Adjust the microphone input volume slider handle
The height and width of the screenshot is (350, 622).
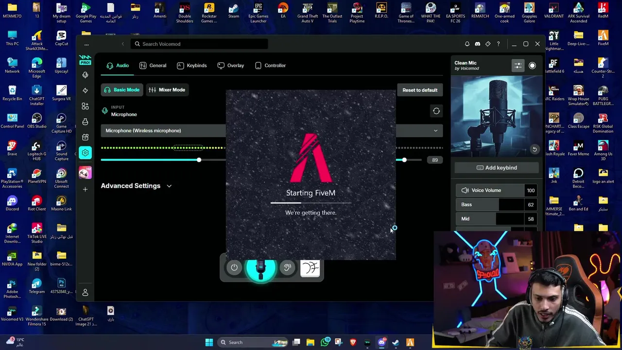(199, 160)
